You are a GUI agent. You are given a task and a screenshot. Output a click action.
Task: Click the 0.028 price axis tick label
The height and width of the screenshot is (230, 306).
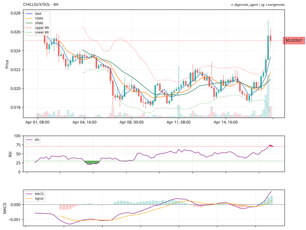click(15, 13)
